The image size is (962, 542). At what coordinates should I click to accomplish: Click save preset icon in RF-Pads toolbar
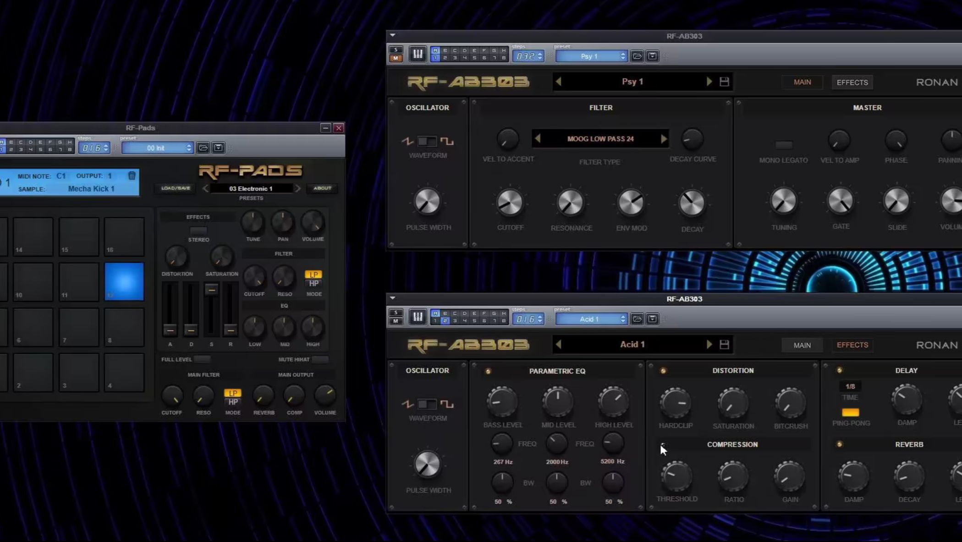(219, 148)
